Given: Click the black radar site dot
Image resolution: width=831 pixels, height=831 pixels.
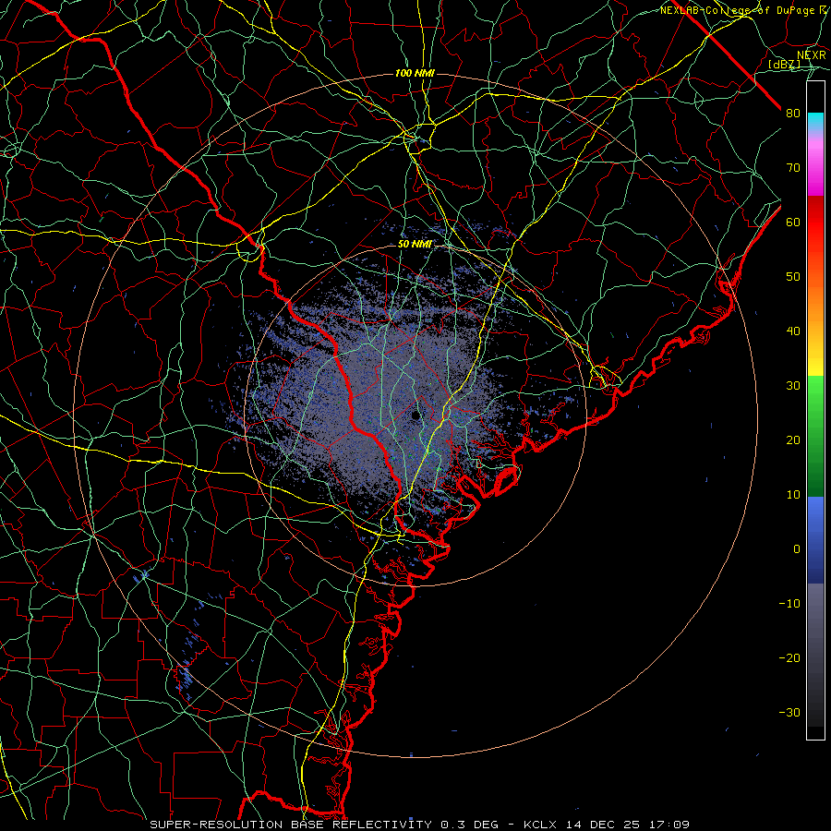Looking at the screenshot, I should pos(416,415).
